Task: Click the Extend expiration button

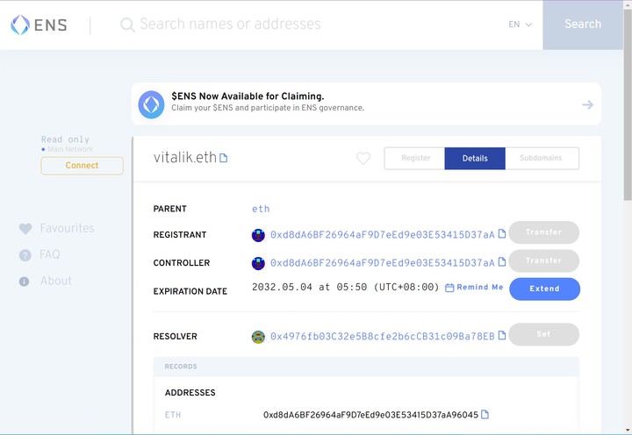Action: pos(544,289)
